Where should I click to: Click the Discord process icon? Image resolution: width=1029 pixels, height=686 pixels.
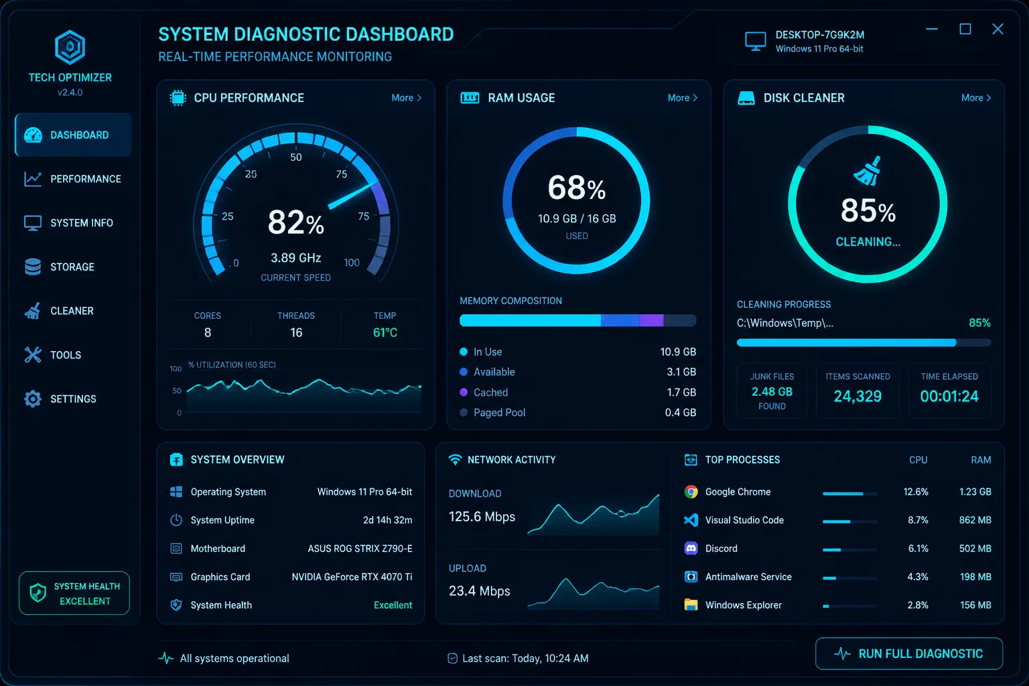click(691, 548)
